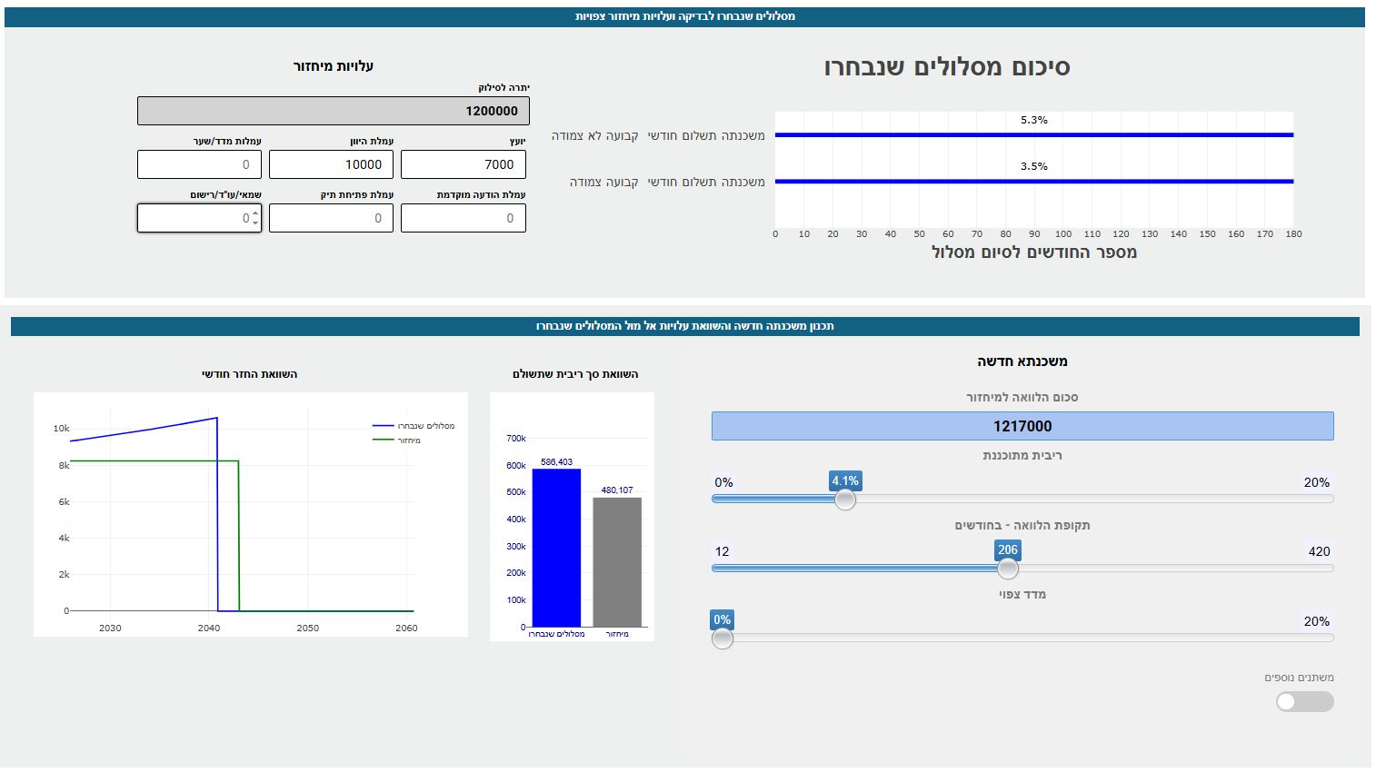Image resolution: width=1376 pixels, height=772 pixels.
Task: Click the סכום הלוואה למיחזור field showing 1217000
Action: point(1022,426)
